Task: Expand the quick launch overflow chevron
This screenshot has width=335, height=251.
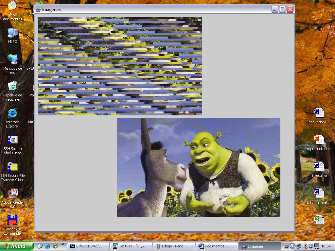Action: coord(63,244)
